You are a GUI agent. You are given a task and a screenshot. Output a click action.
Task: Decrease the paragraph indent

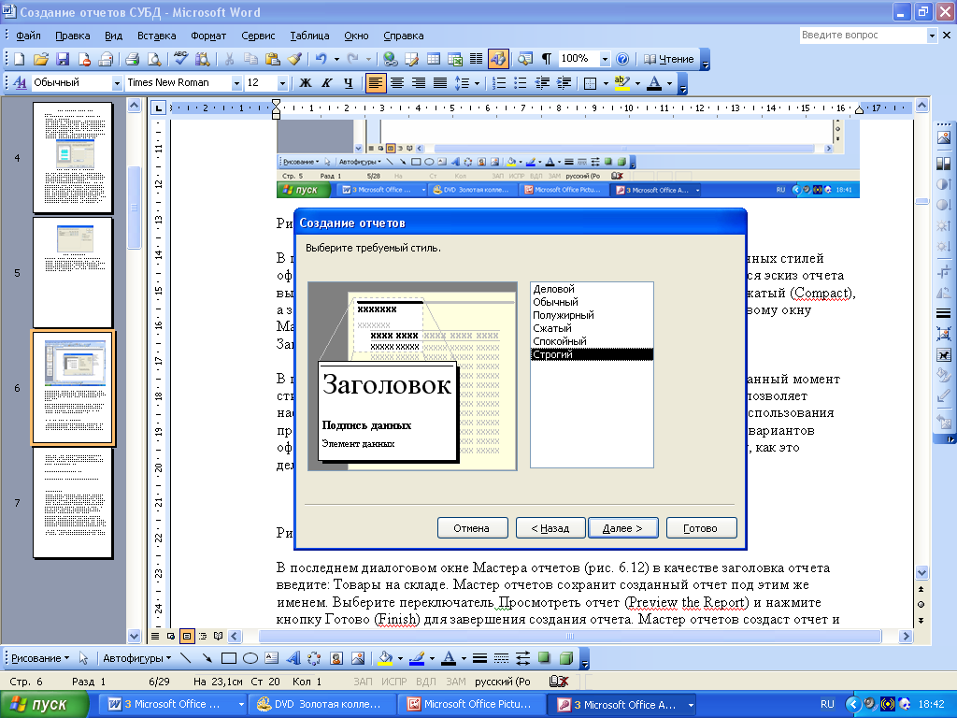point(542,83)
